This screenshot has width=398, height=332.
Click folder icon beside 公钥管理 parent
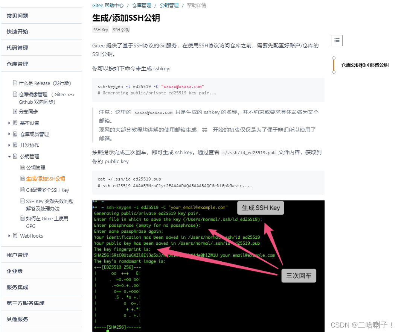click(15, 156)
